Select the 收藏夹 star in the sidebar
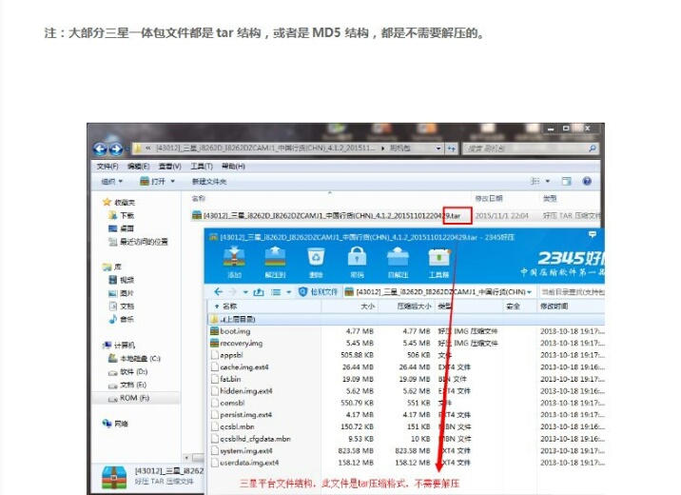The image size is (681, 495). point(107,202)
